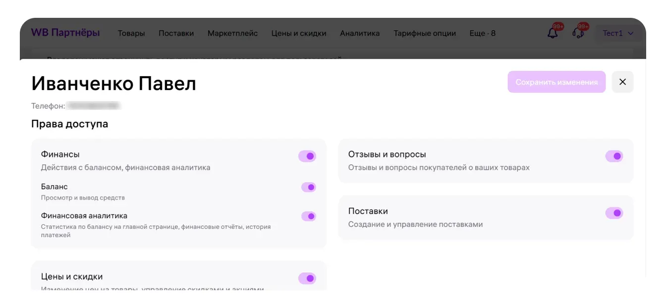
Task: Navigate to Тарифные опции
Action: pos(425,33)
